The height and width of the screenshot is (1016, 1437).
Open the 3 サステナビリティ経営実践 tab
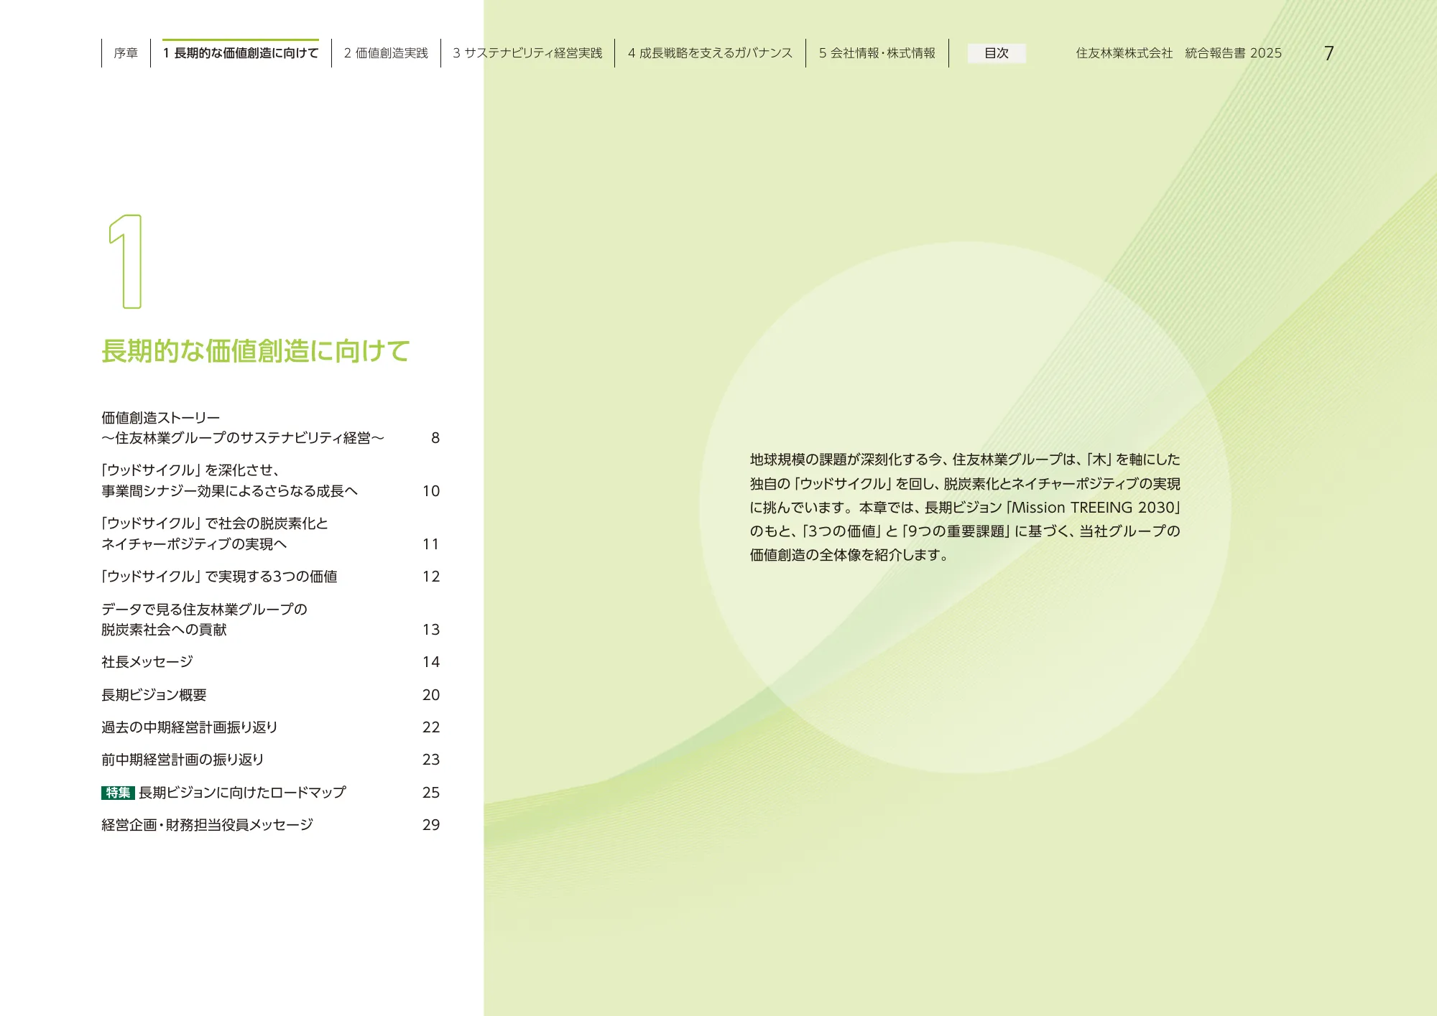[x=527, y=53]
